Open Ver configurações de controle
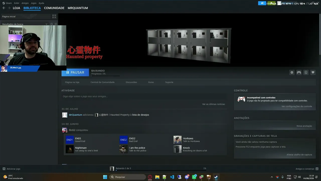This screenshot has height=181, width=321. [297, 106]
